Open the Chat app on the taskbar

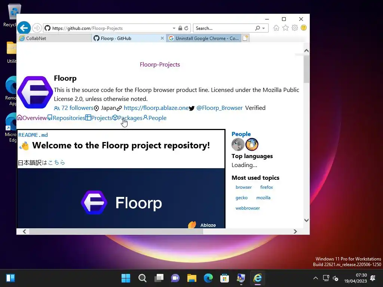175,278
